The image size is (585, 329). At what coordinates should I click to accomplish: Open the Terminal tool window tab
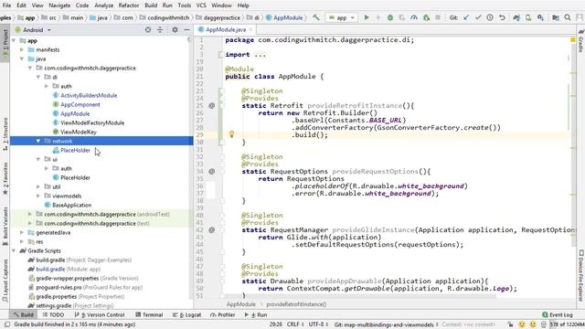tap(149, 314)
